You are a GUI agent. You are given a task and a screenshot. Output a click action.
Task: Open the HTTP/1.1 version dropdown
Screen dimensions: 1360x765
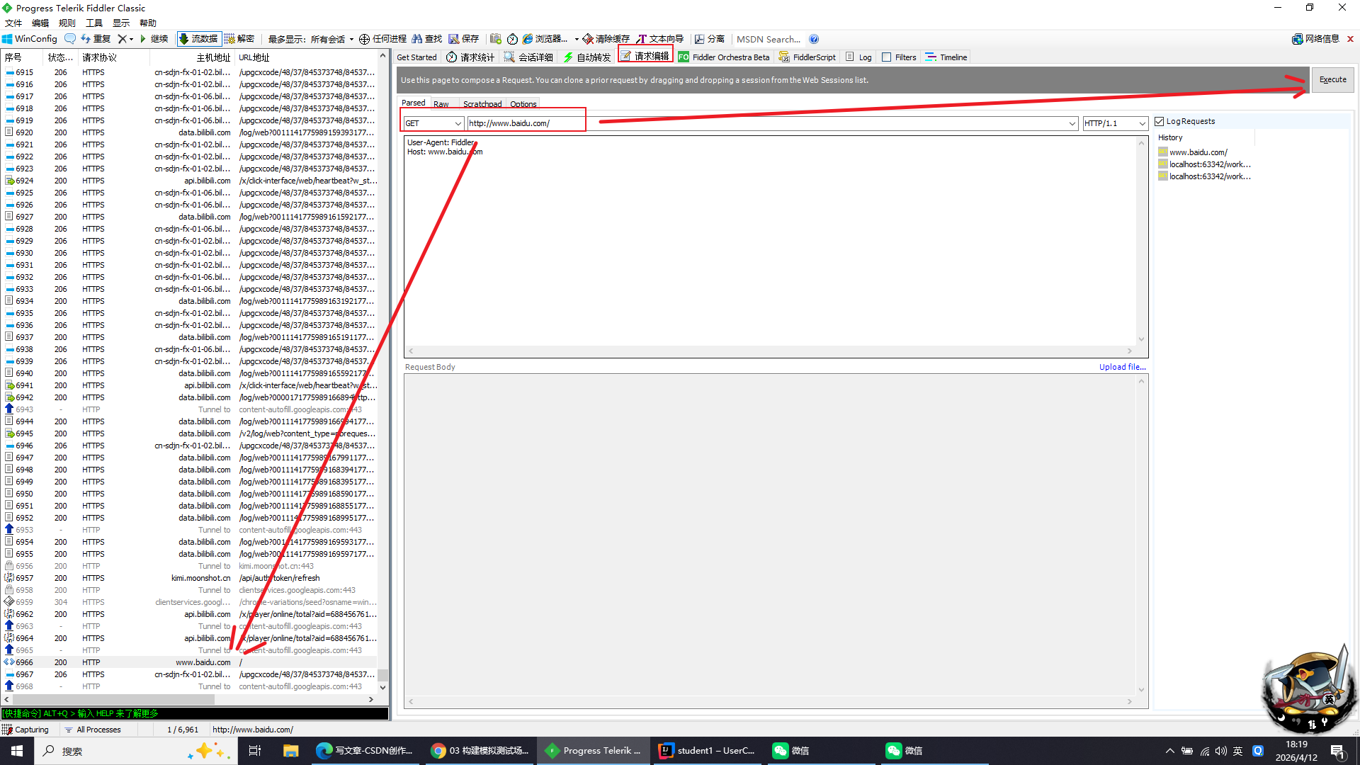(1141, 123)
